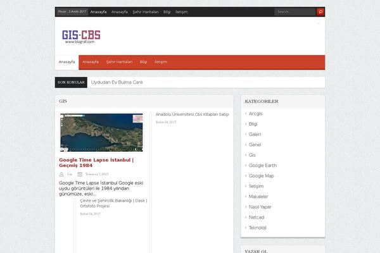
Task: Click the KATEGORILER sidebar heading
Action: coord(262,101)
